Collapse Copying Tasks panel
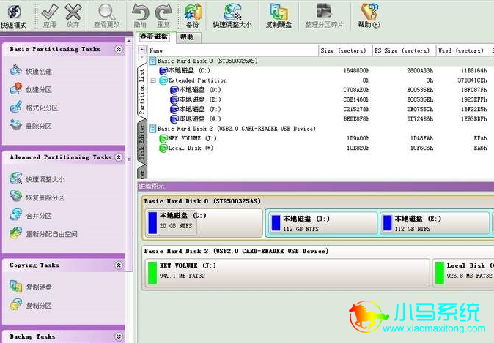 point(119,265)
